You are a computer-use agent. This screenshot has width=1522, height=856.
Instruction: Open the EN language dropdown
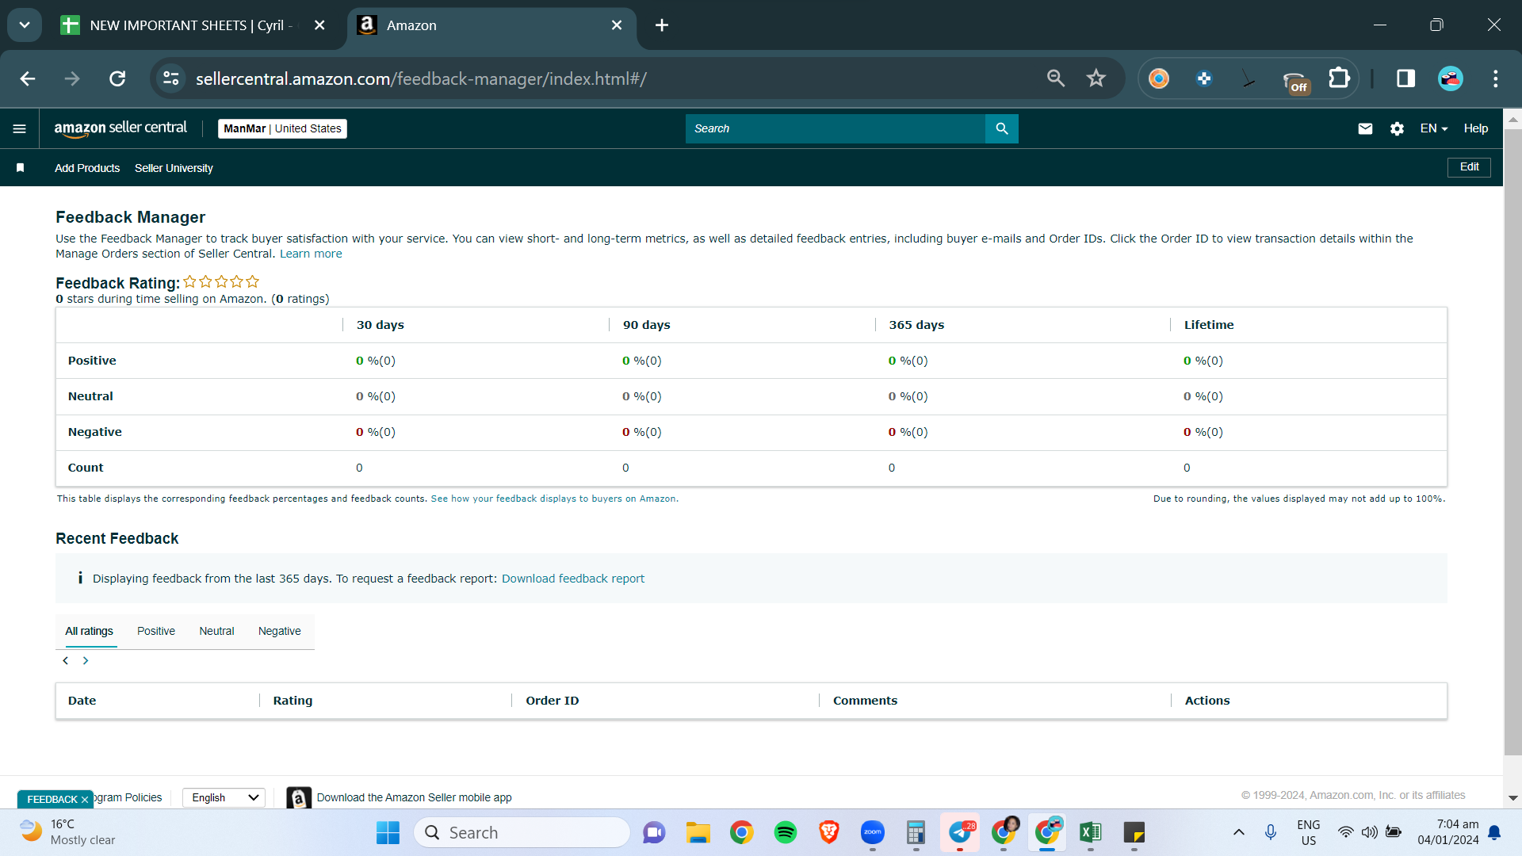click(x=1434, y=128)
